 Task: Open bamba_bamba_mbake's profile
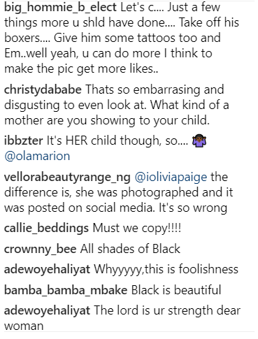point(66,290)
